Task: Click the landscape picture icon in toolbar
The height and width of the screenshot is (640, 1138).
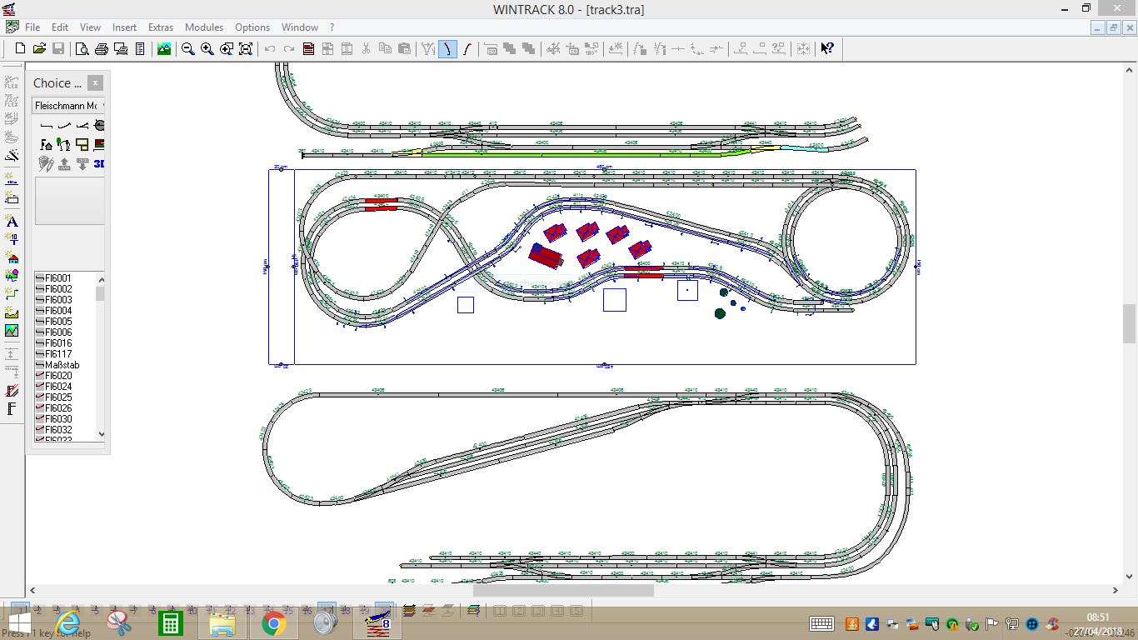Action: pyautogui.click(x=164, y=49)
